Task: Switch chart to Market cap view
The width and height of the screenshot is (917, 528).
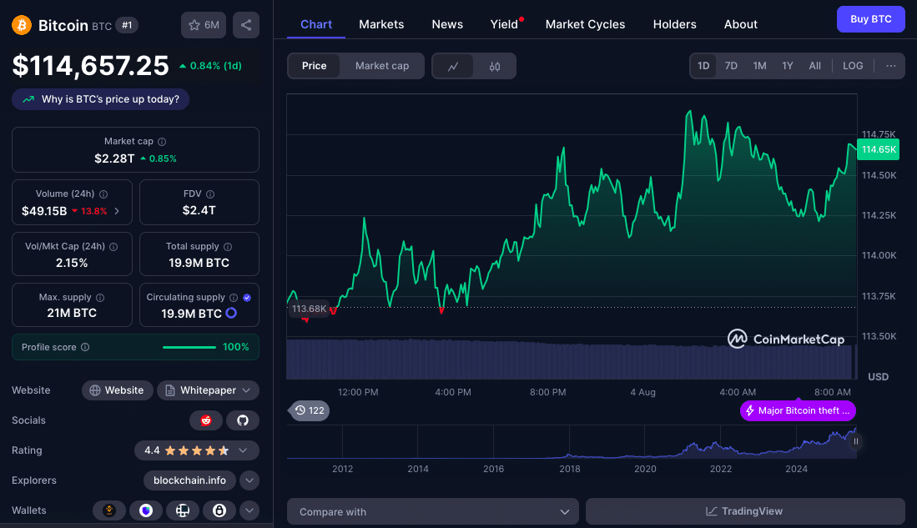Action: tap(382, 66)
